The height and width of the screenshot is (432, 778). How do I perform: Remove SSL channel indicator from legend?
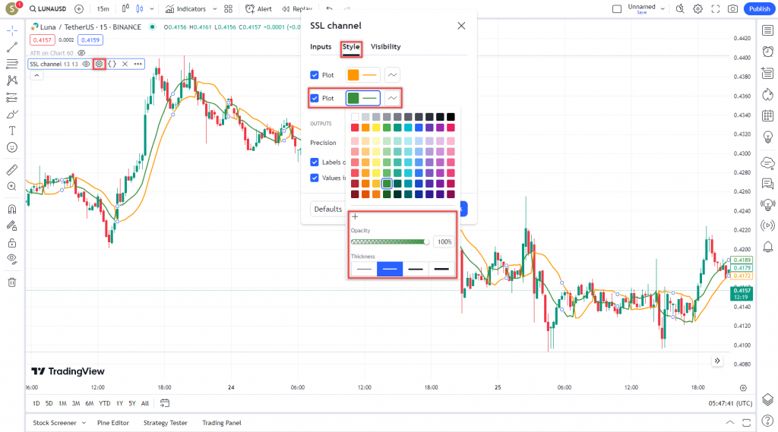point(125,64)
